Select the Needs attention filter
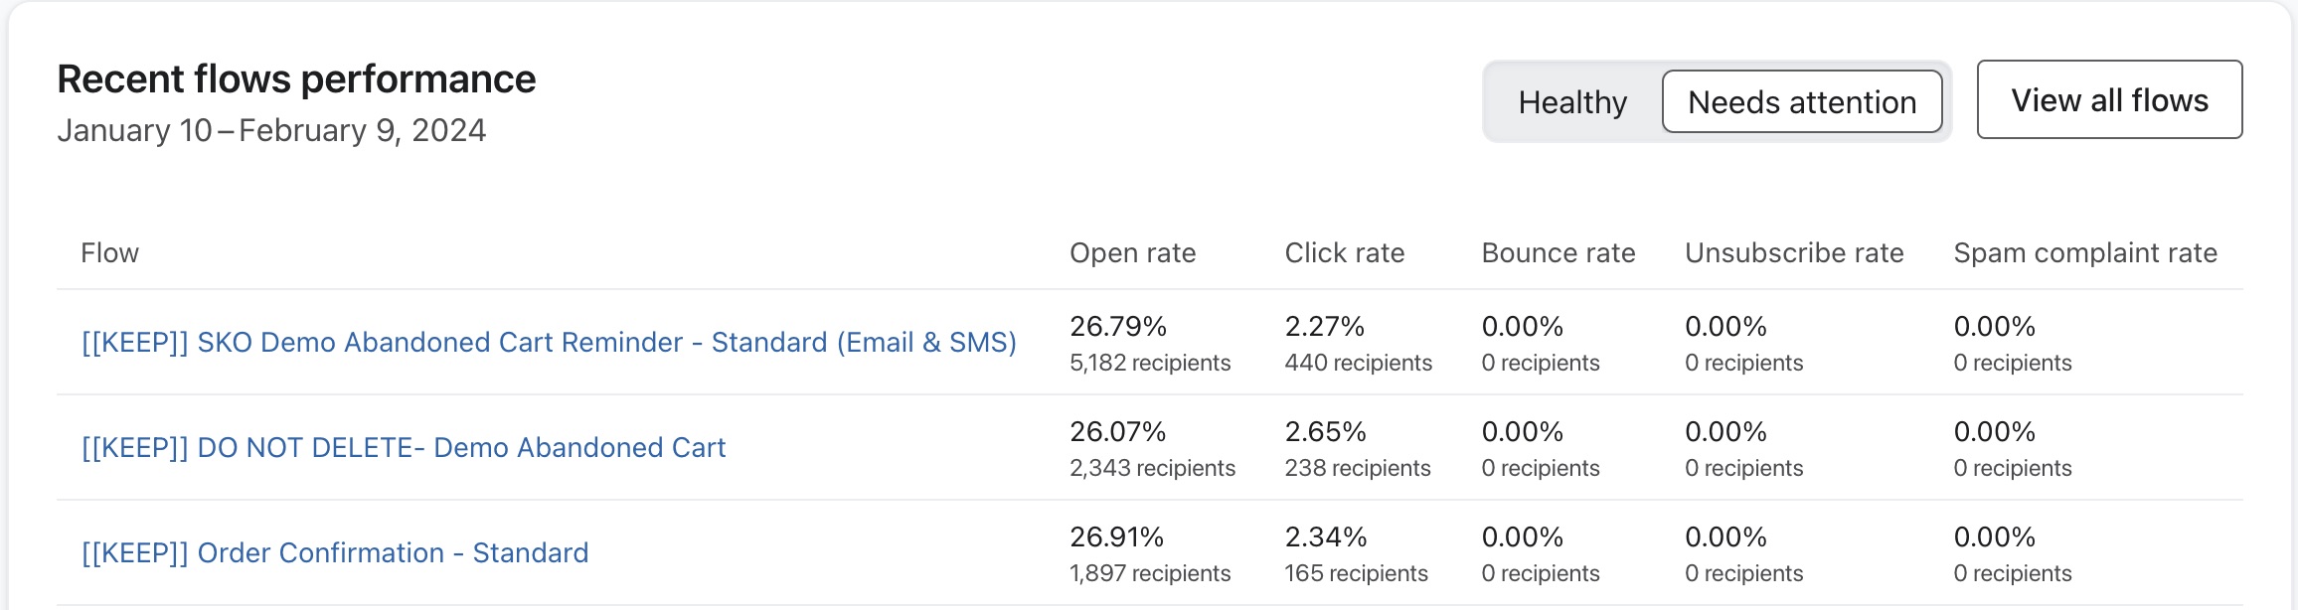This screenshot has height=610, width=2298. pyautogui.click(x=1801, y=101)
